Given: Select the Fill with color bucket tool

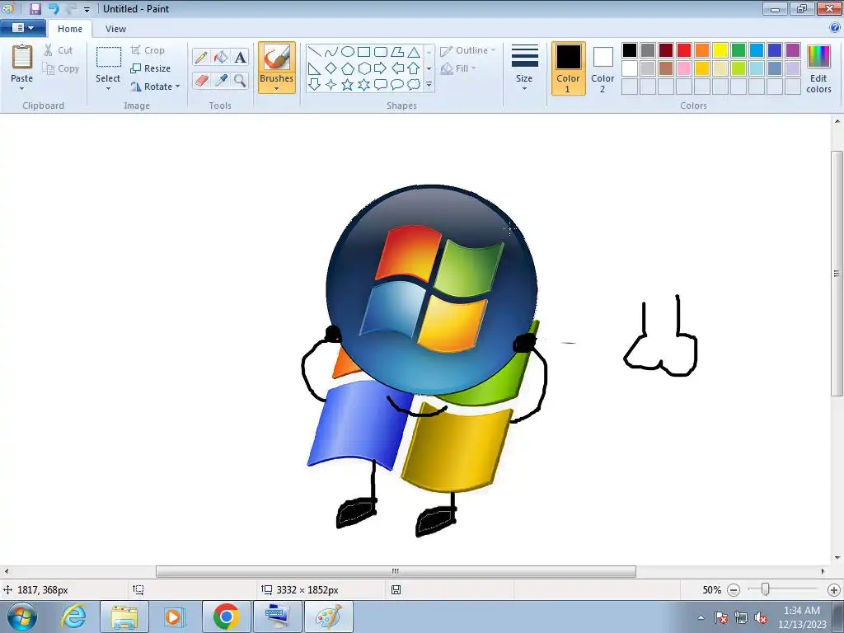Looking at the screenshot, I should point(221,57).
